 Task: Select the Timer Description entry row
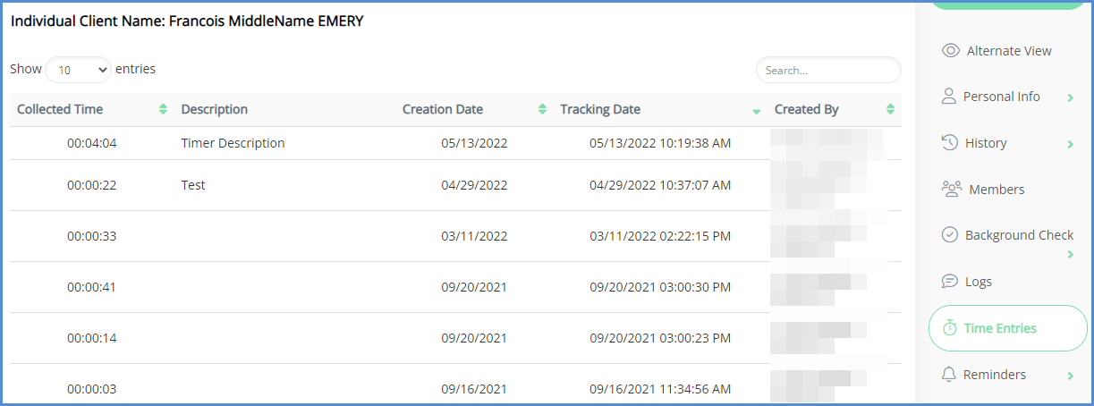point(233,143)
